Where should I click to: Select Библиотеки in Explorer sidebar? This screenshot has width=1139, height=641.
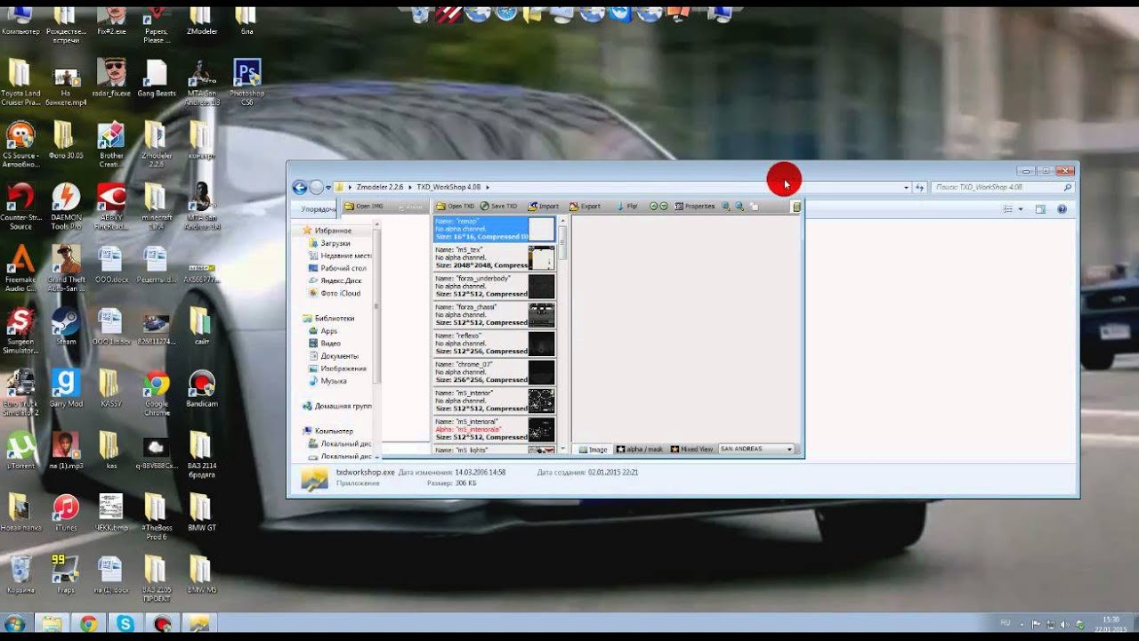coord(328,318)
